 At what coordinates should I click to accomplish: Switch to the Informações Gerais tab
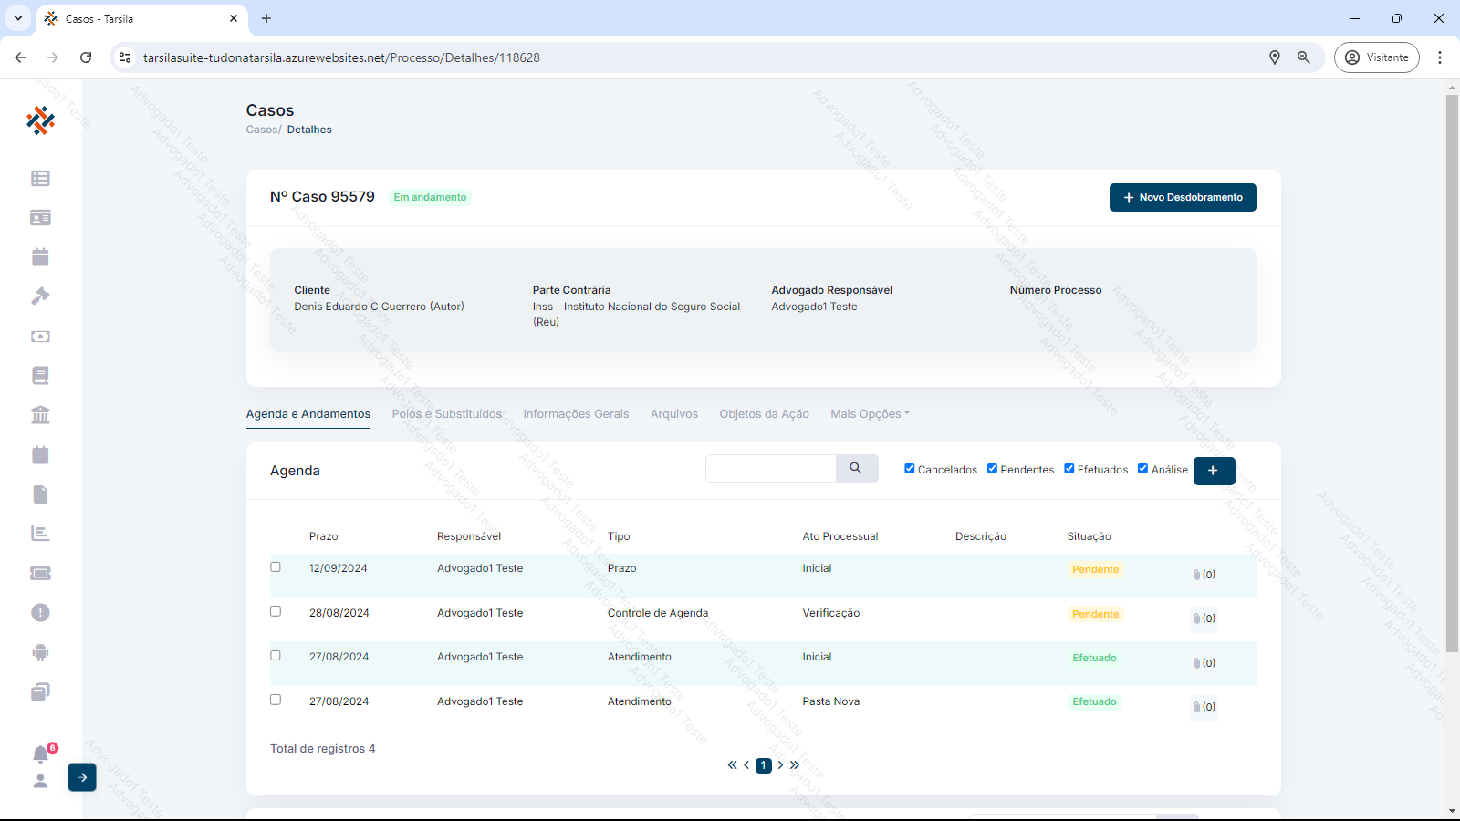(576, 414)
